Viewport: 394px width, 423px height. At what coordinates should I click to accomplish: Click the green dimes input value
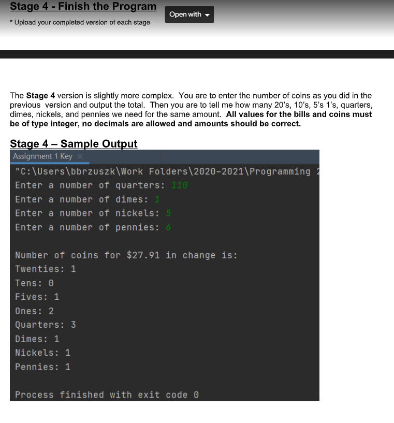[156, 199]
